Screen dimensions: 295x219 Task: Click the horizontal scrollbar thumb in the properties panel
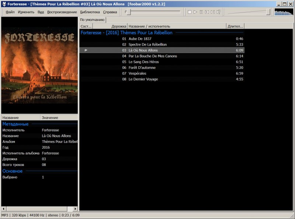(x=37, y=209)
